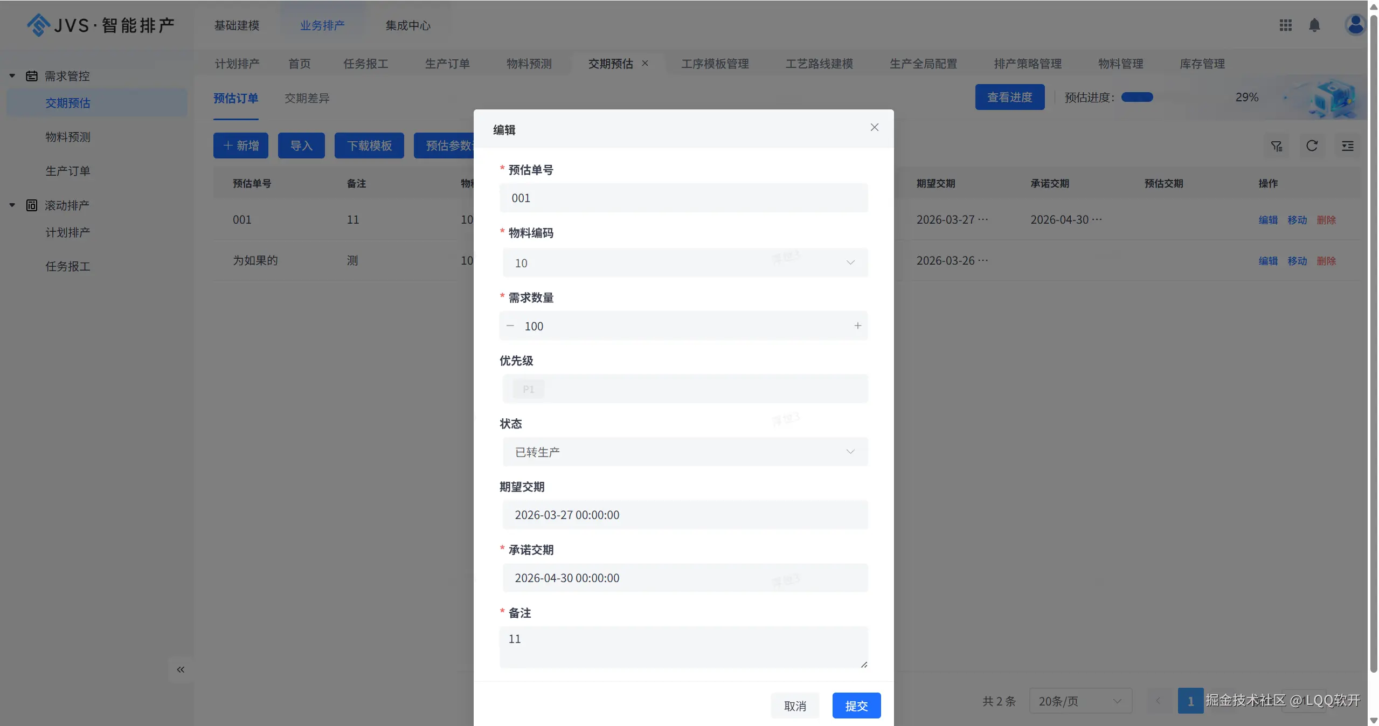Switch to 交期差异 tab
Screen dimensions: 1379x726
[307, 98]
